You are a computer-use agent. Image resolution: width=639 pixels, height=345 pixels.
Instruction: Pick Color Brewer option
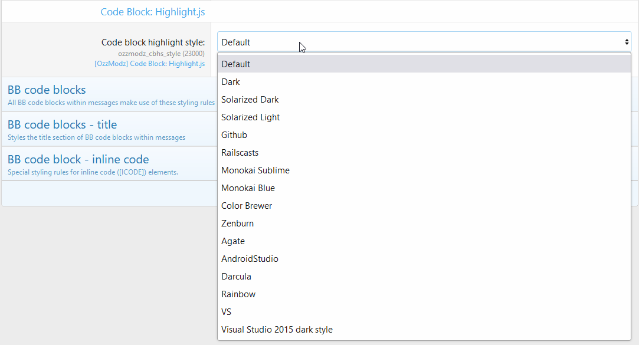[x=247, y=206]
